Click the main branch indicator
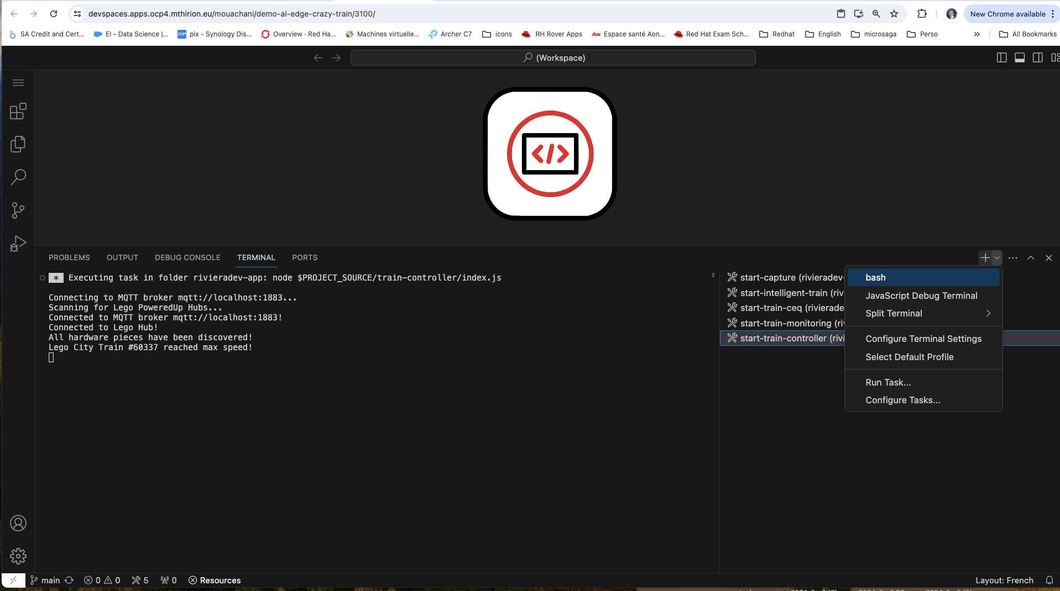This screenshot has height=591, width=1060. [x=45, y=580]
